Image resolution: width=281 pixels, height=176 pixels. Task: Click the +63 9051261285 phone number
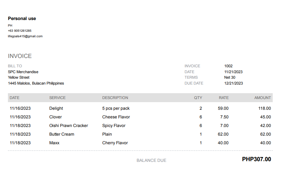pyautogui.click(x=20, y=31)
